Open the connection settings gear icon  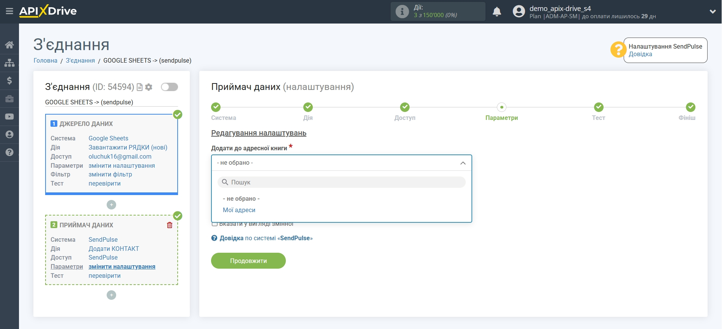tap(149, 87)
